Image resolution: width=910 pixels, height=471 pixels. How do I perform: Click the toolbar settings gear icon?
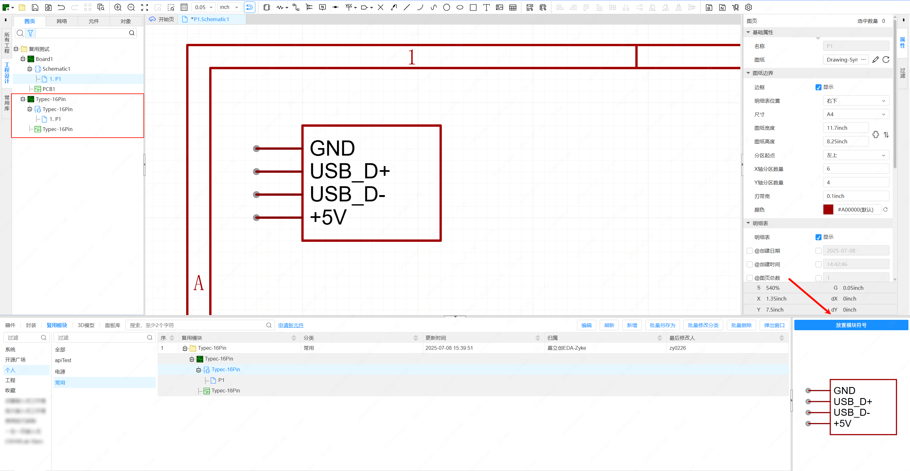(749, 7)
